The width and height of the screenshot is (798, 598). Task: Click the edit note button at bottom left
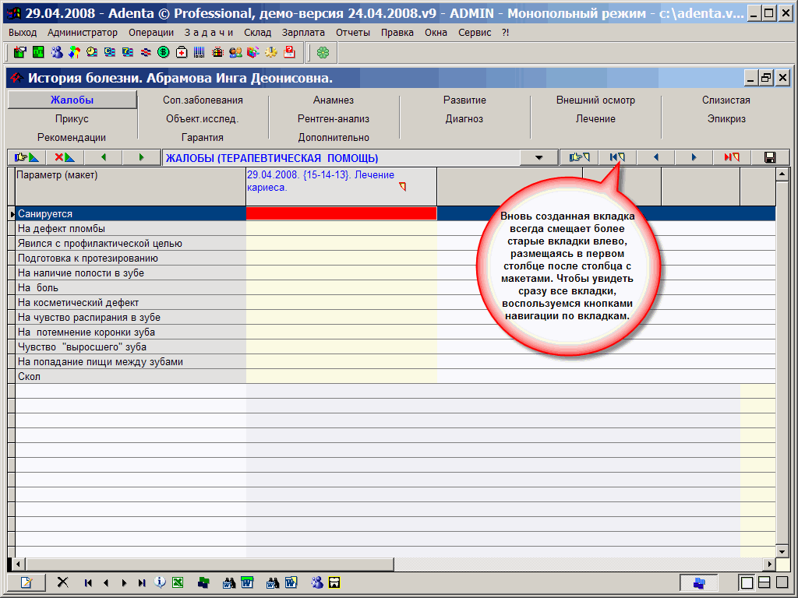pos(26,582)
